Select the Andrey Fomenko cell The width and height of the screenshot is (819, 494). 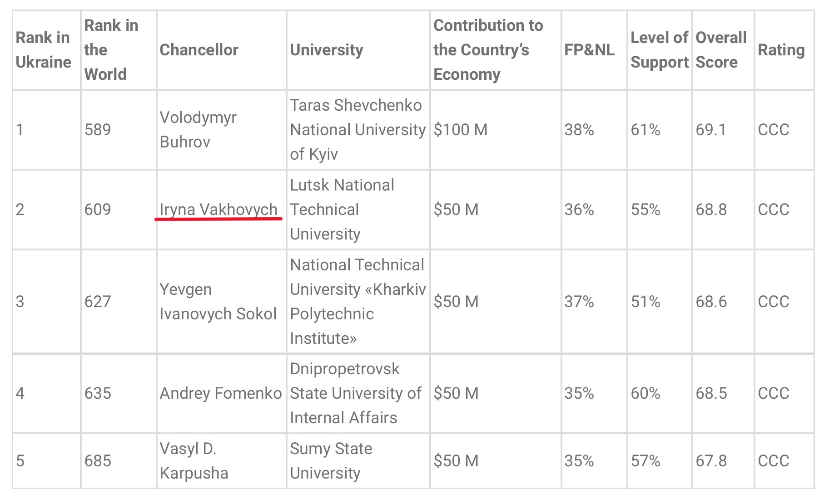click(x=221, y=393)
